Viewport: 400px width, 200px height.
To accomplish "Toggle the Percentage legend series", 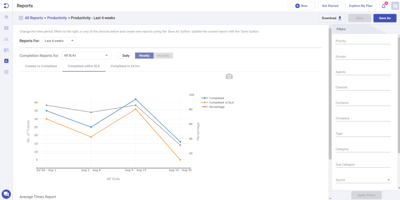I will [x=213, y=107].
